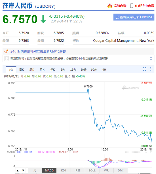
Task: View reverse rate CNYUSD button
Action: tap(134, 17)
